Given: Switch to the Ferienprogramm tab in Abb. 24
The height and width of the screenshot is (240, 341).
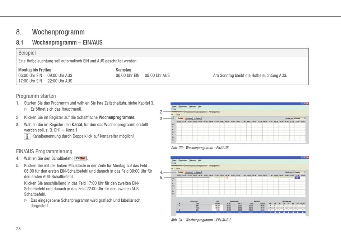Looking at the screenshot, I should tap(190, 165).
